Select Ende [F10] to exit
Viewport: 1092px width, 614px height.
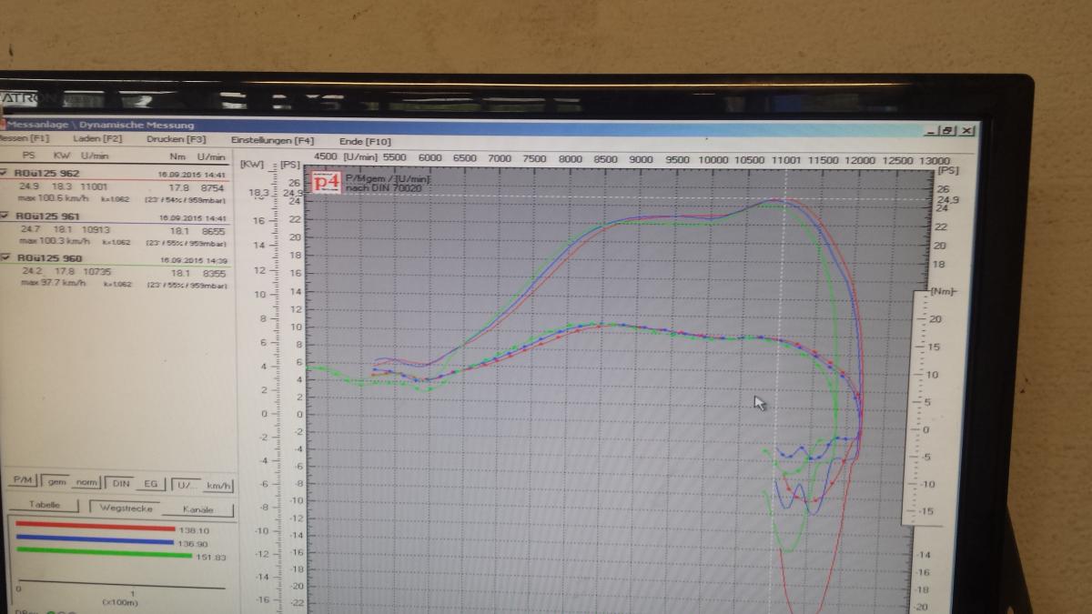(x=365, y=141)
